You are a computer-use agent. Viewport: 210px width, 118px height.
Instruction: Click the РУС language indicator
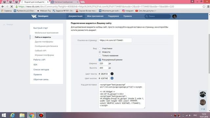coord(195,115)
